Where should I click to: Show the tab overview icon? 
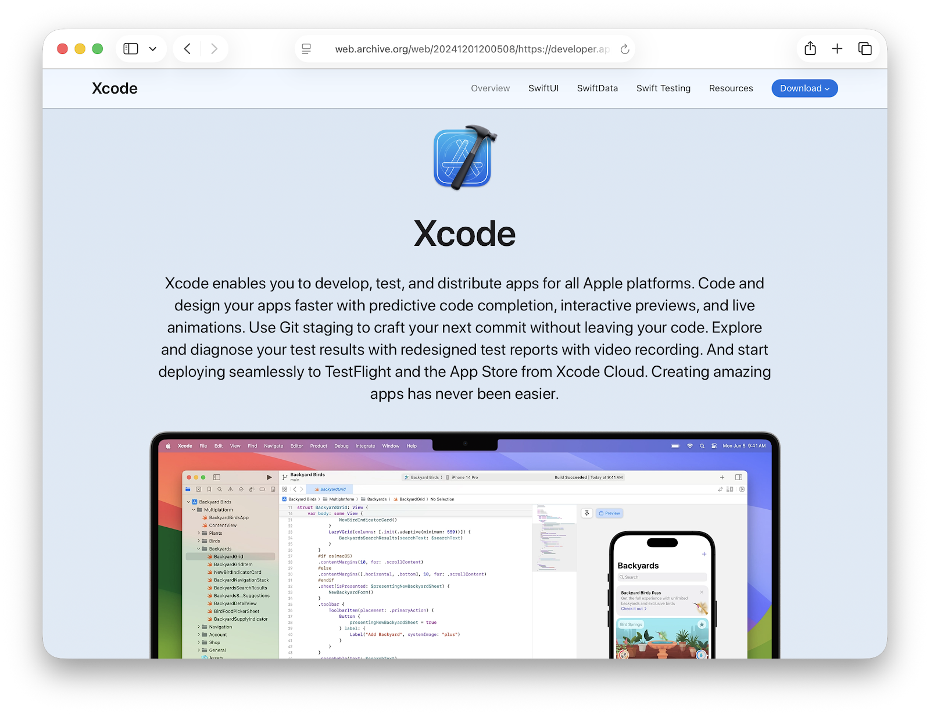(865, 49)
